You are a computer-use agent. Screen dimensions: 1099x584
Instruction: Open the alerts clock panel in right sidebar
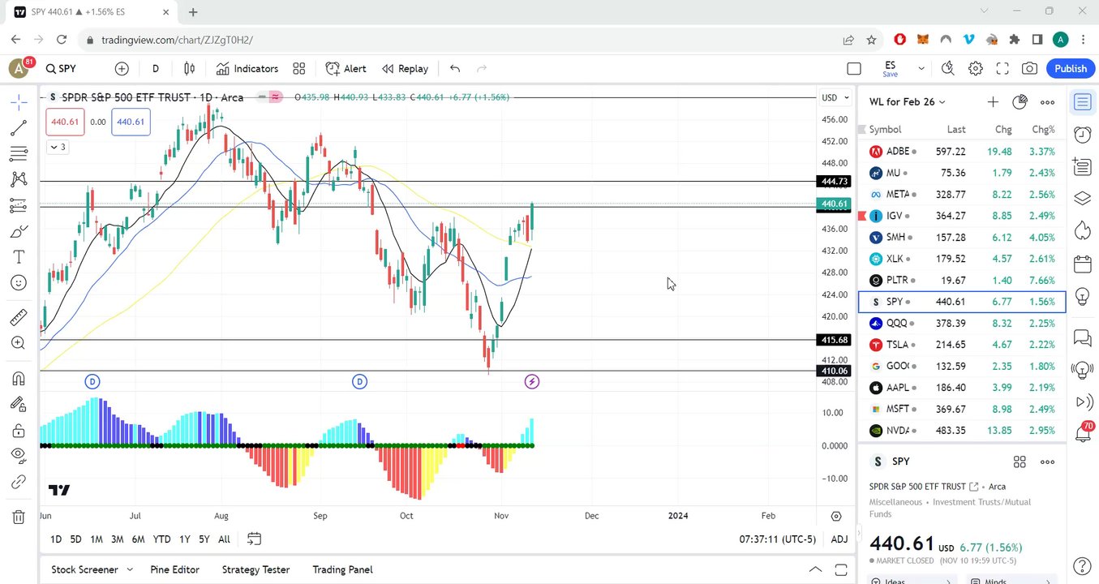click(x=1082, y=134)
